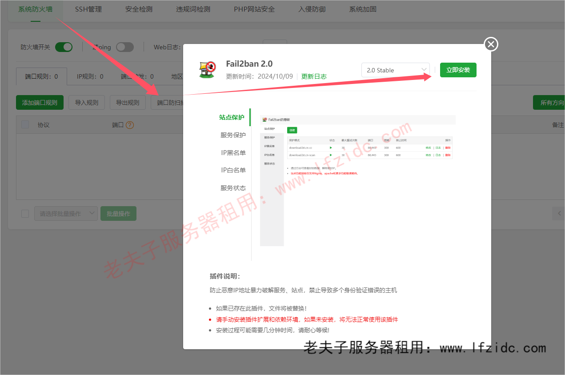Click the red 请手动安装插件扩展和依赖环境 warning line
The height and width of the screenshot is (375, 565).
307,319
